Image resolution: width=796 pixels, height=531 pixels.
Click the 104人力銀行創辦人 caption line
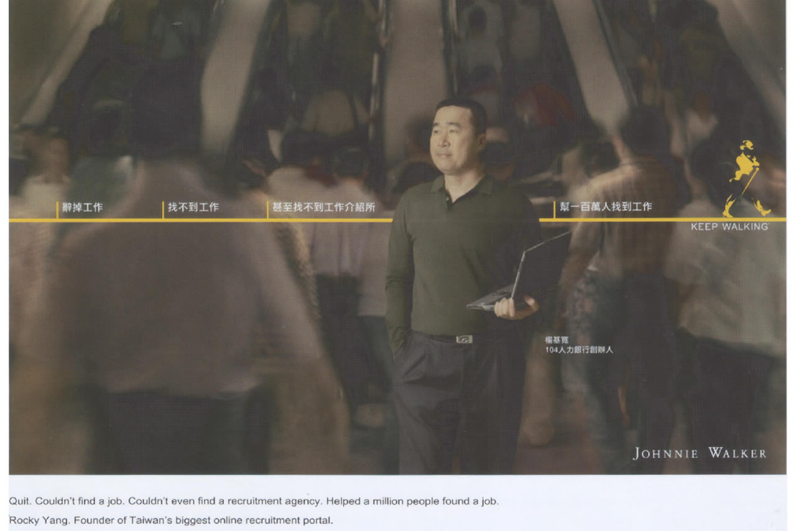tap(579, 350)
